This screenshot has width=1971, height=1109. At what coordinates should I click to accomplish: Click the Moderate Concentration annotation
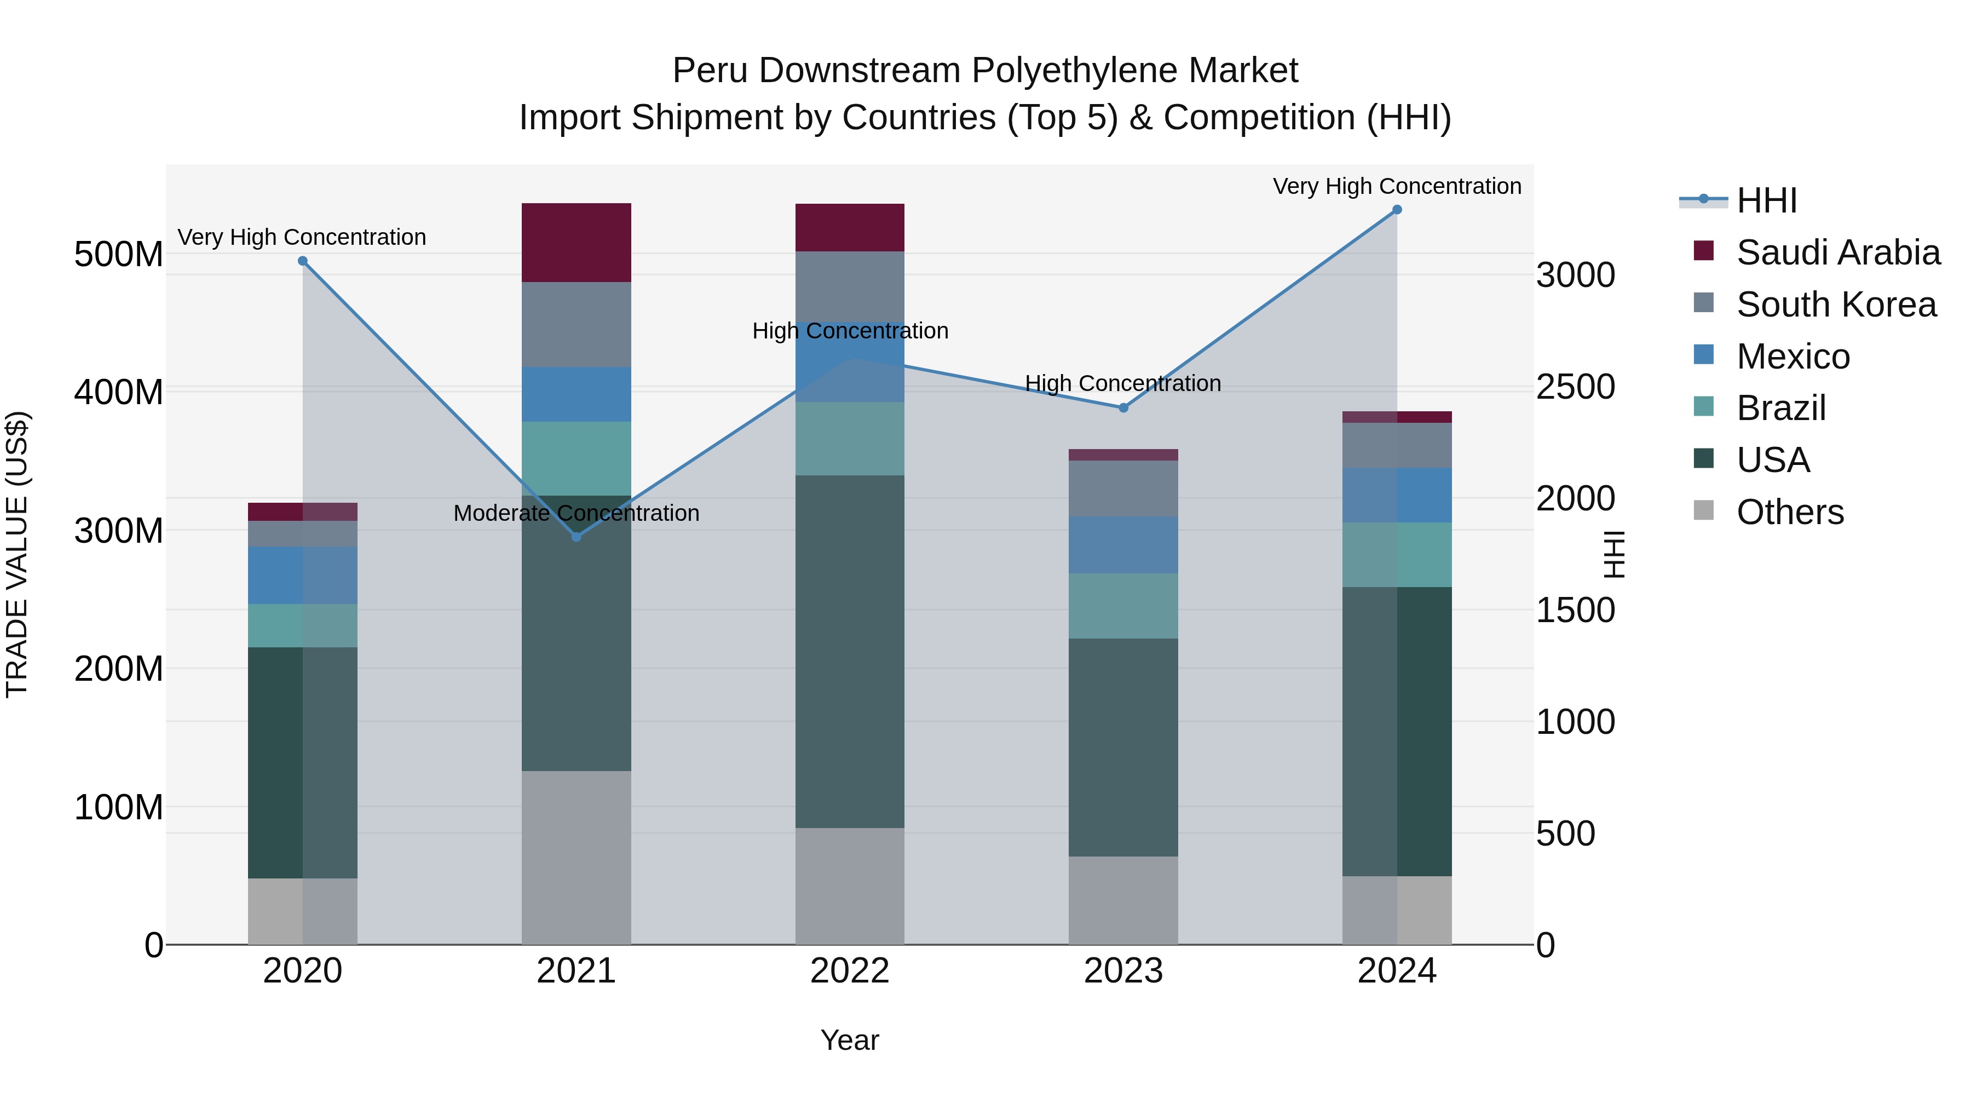click(x=577, y=513)
